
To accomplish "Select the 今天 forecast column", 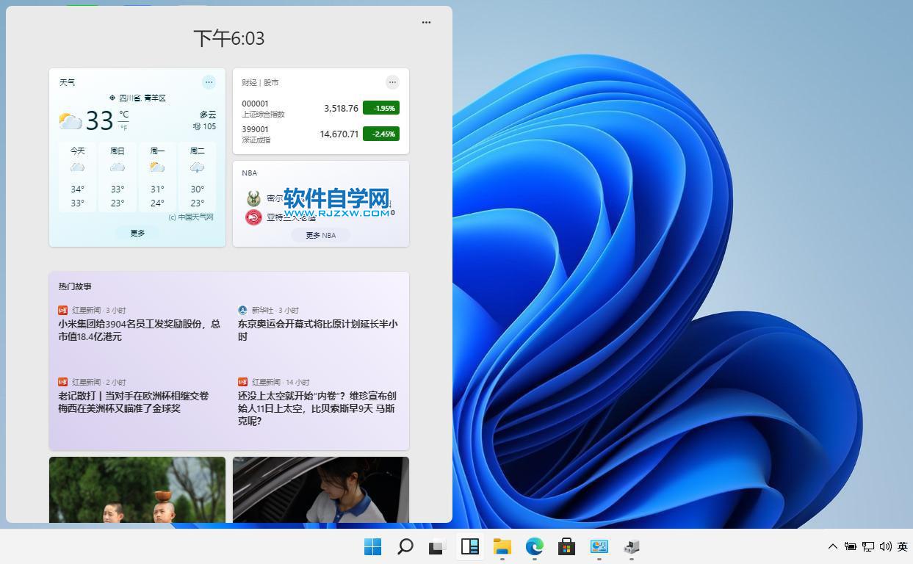I will click(77, 177).
